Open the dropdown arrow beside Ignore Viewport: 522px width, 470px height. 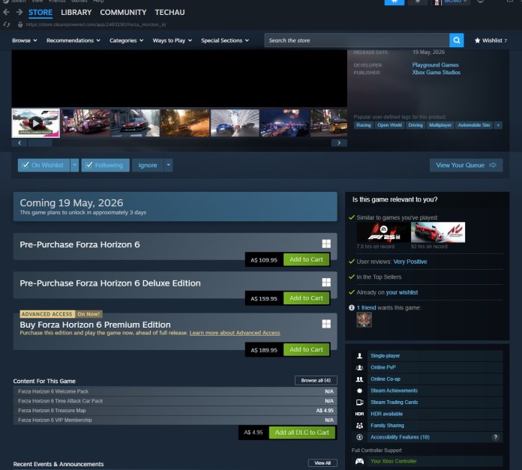point(169,165)
